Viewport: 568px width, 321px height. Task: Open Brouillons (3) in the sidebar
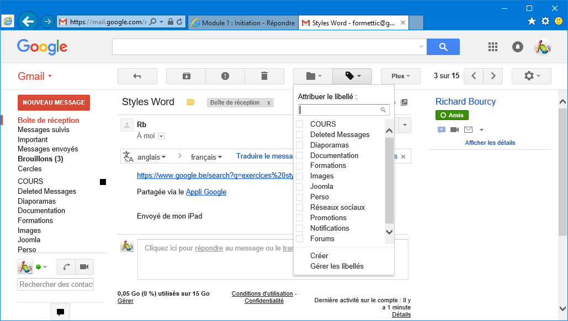pos(41,159)
